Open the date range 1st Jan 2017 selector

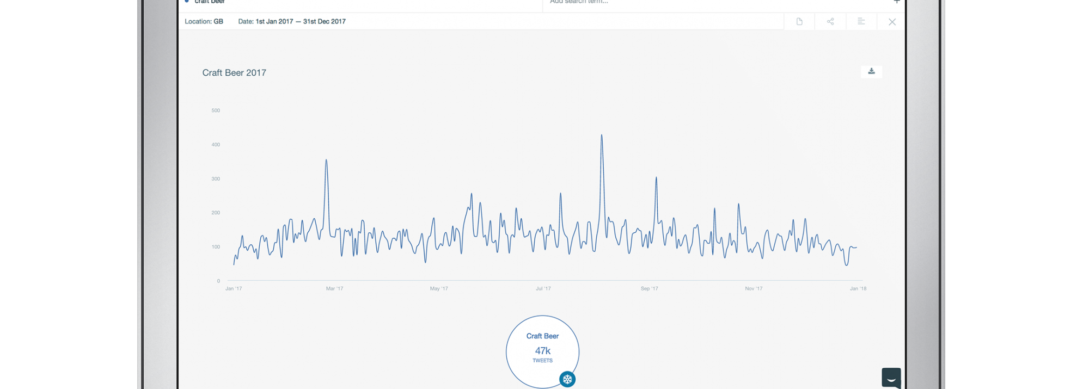pos(292,22)
